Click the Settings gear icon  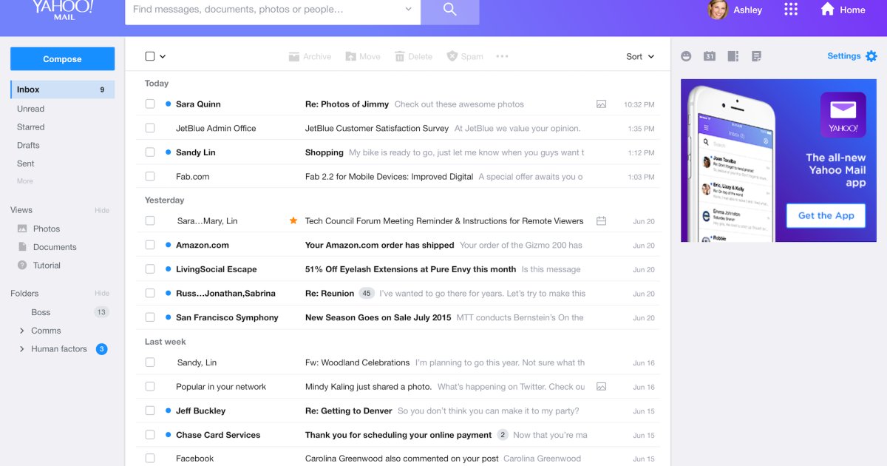tap(871, 56)
